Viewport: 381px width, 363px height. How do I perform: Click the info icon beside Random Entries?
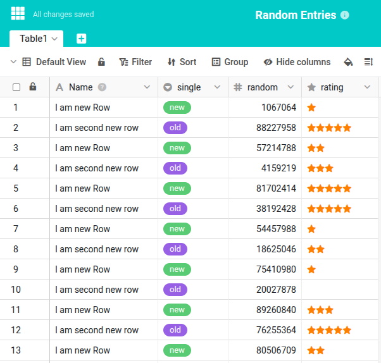click(x=345, y=15)
